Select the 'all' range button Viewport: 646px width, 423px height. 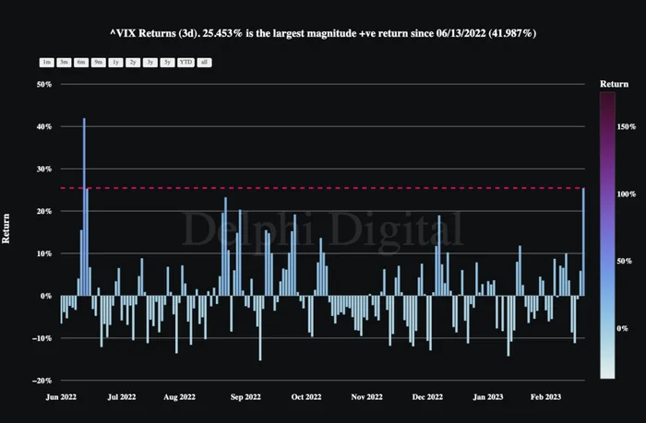click(204, 62)
